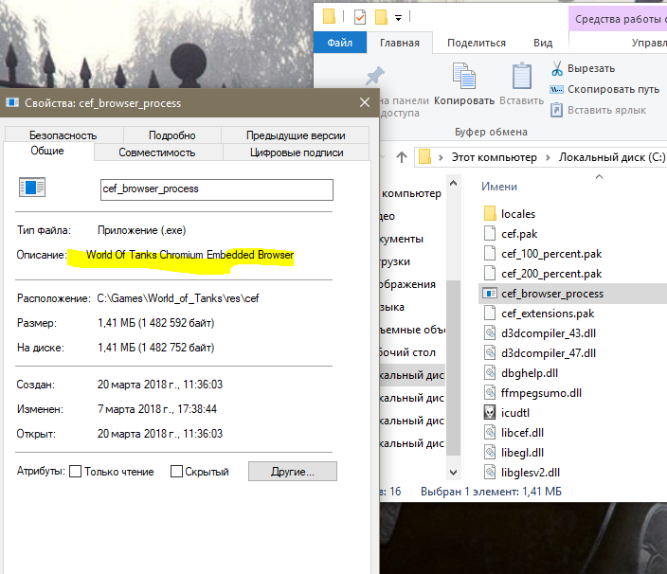Screen dimensions: 667x574
Task: Click the Paste shortcut icon in ribbon
Action: [x=556, y=110]
